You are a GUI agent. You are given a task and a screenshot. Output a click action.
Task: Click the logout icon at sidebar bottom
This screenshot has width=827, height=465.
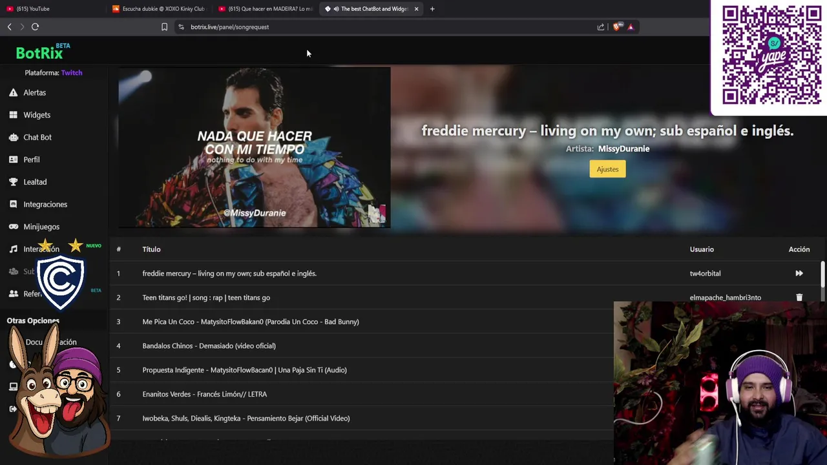pos(13,409)
